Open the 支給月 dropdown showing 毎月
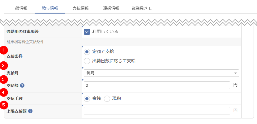The image size is (257, 124). pos(161,73)
